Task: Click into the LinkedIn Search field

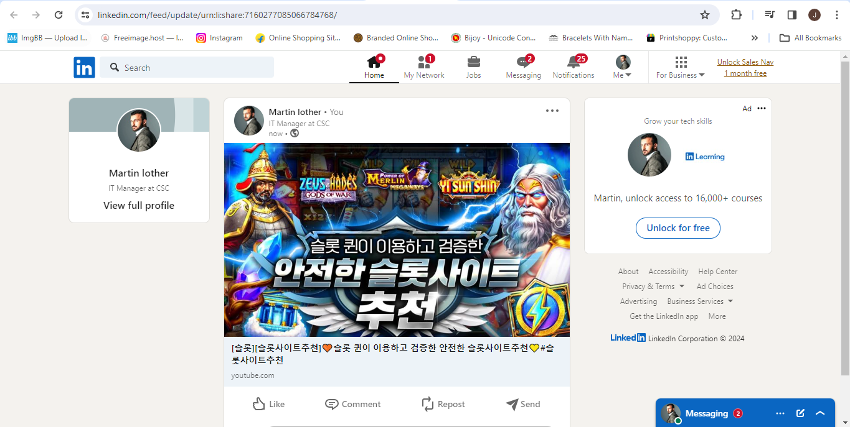Action: pyautogui.click(x=187, y=68)
